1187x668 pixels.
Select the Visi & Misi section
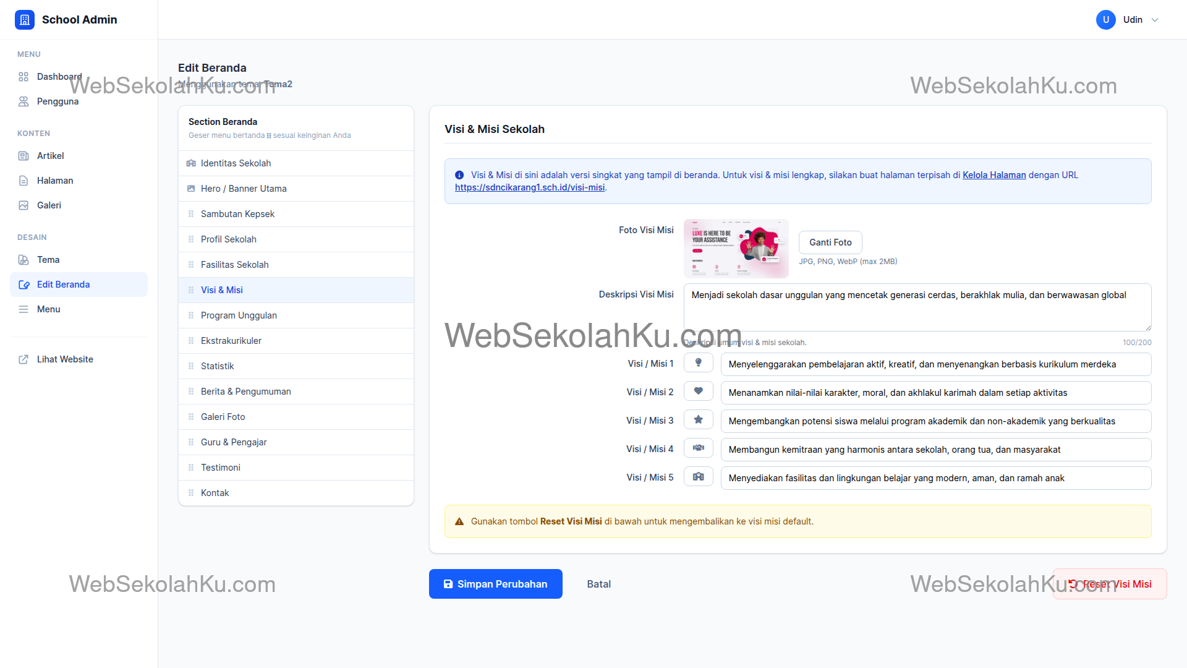click(296, 290)
